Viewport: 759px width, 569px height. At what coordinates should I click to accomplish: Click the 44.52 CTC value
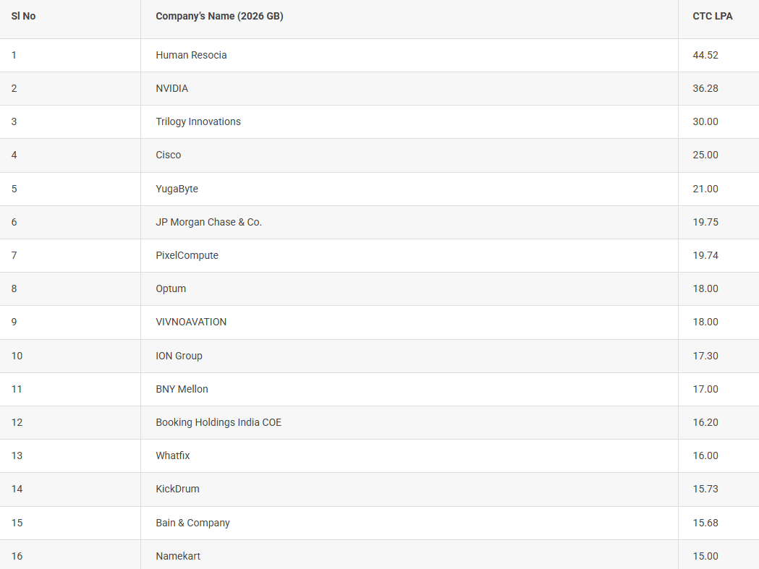click(x=705, y=55)
